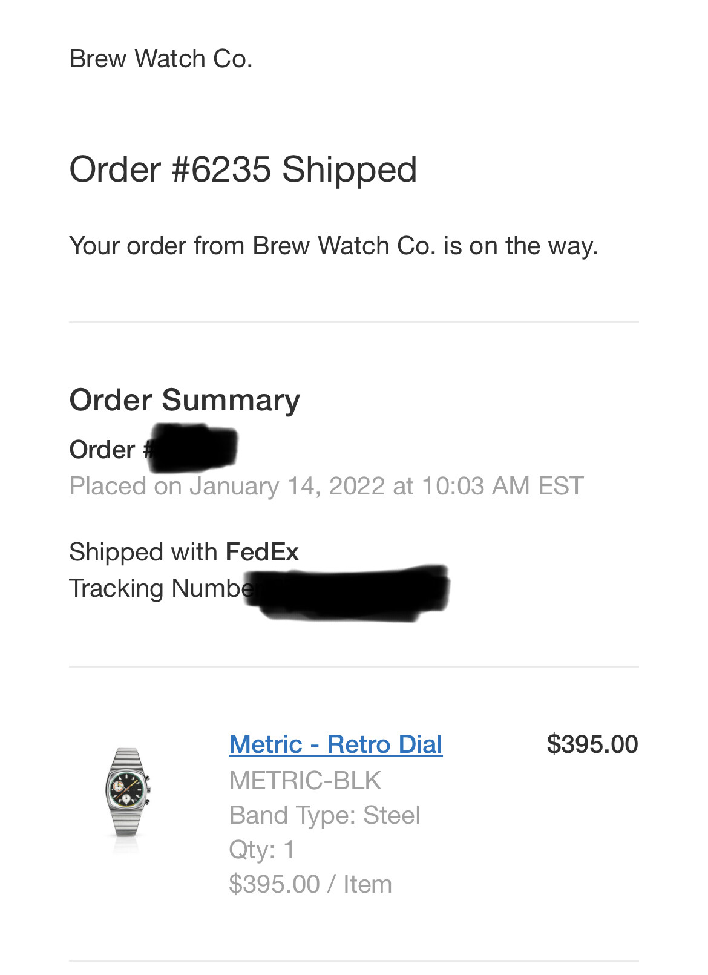
Task: Click the 'Shipped with' label text
Action: coord(143,553)
